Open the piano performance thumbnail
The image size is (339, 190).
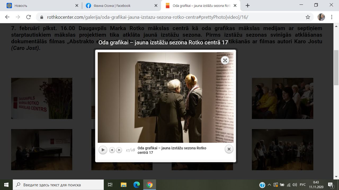coord(42,150)
